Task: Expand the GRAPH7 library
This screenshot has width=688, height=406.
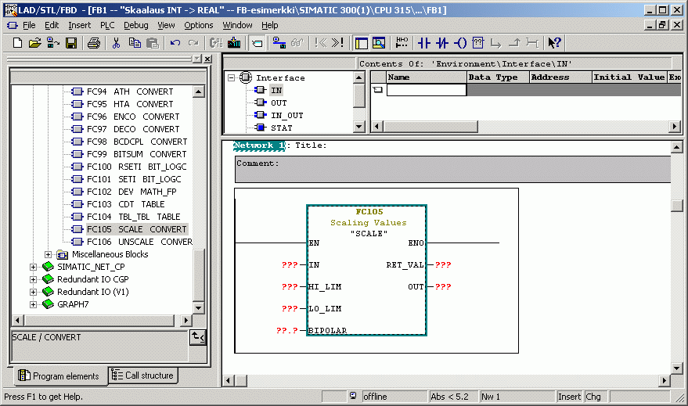Action: point(33,304)
